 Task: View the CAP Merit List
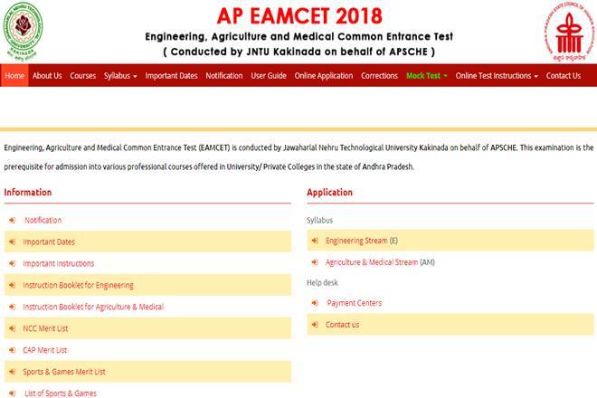click(x=45, y=350)
